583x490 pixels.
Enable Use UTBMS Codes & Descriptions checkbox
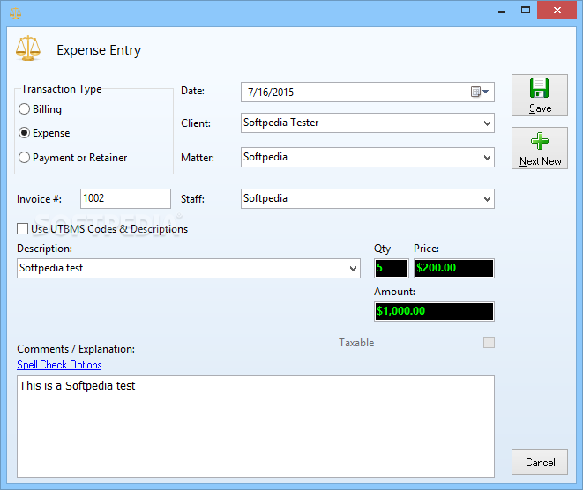coord(22,229)
